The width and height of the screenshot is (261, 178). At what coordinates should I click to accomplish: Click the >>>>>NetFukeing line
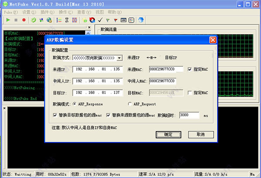point(23,88)
